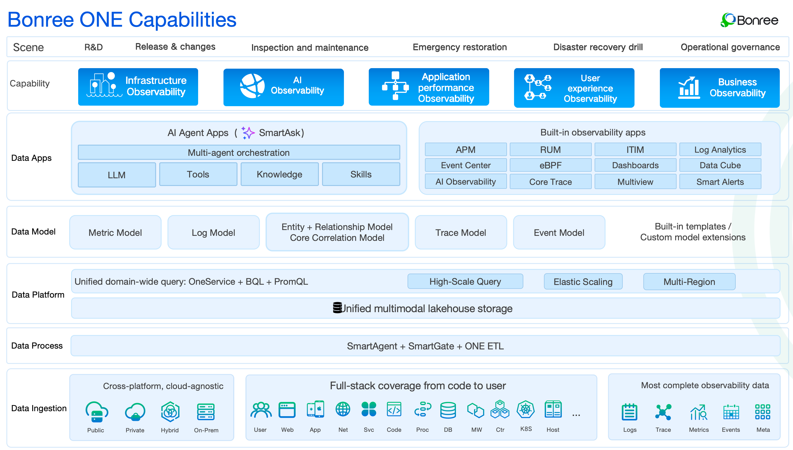
Task: Select the Events calendar icon
Action: [x=731, y=412]
